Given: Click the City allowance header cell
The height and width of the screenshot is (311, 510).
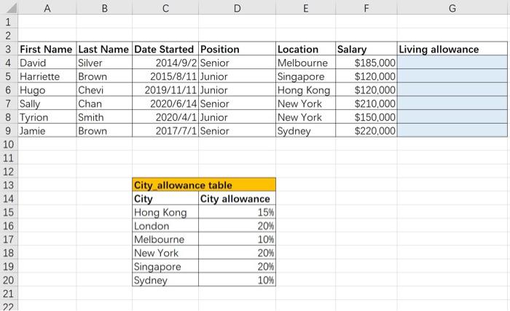Looking at the screenshot, I should coord(237,198).
